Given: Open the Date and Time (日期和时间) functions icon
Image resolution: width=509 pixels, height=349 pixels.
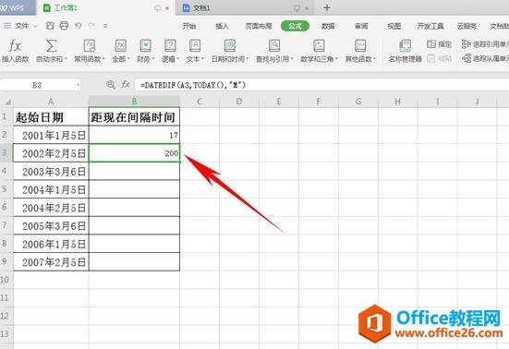Looking at the screenshot, I should 230,46.
